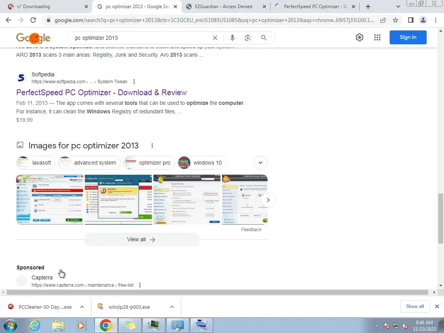Click Feedback link under images

[251, 230]
